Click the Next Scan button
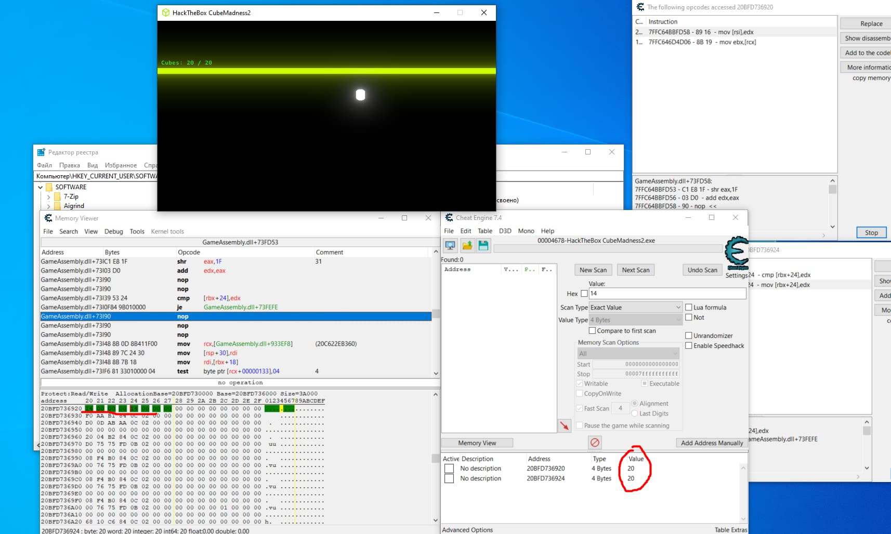This screenshot has width=891, height=534. click(x=635, y=270)
